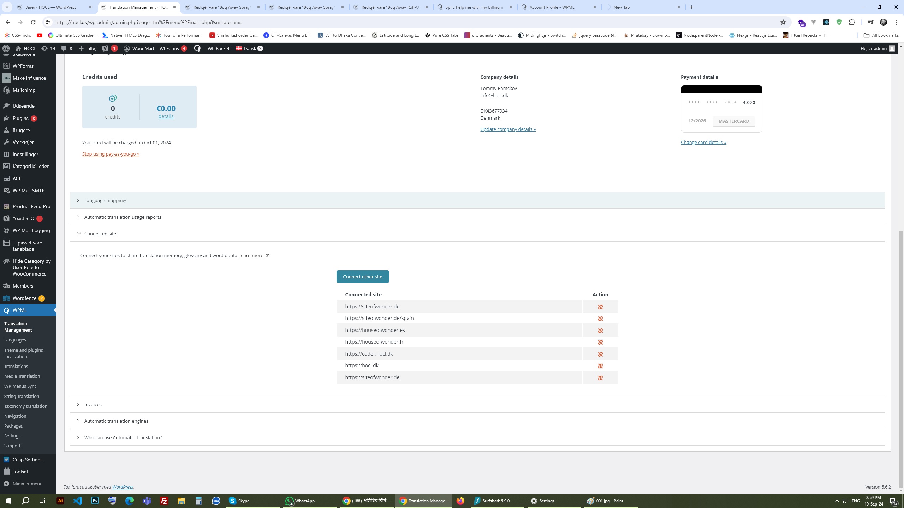Screen dimensions: 904x508
Task: Open Skype from the taskbar
Action: pos(252,501)
